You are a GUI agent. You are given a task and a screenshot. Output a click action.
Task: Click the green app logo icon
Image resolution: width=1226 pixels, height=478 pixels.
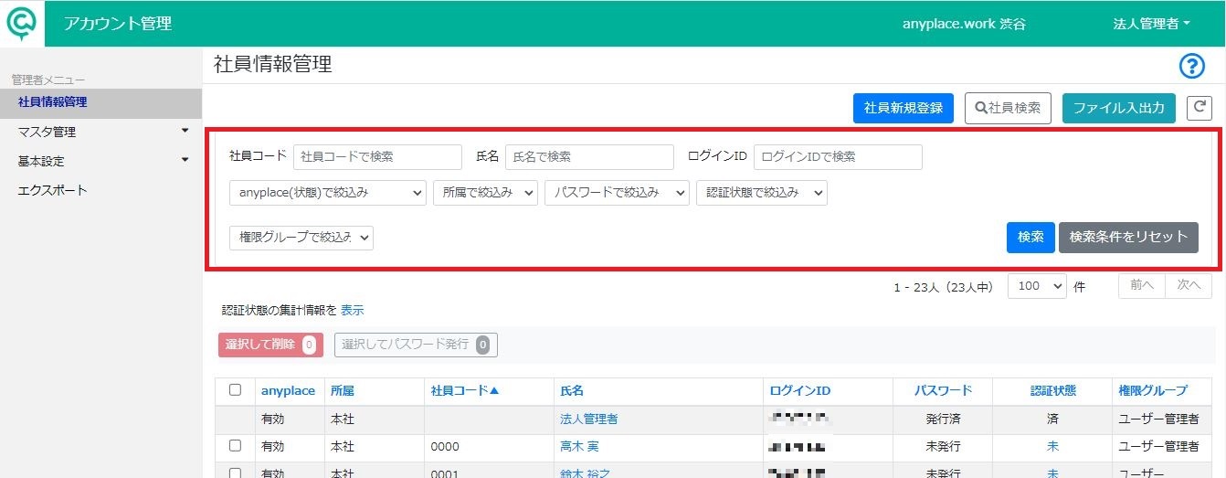[21, 23]
